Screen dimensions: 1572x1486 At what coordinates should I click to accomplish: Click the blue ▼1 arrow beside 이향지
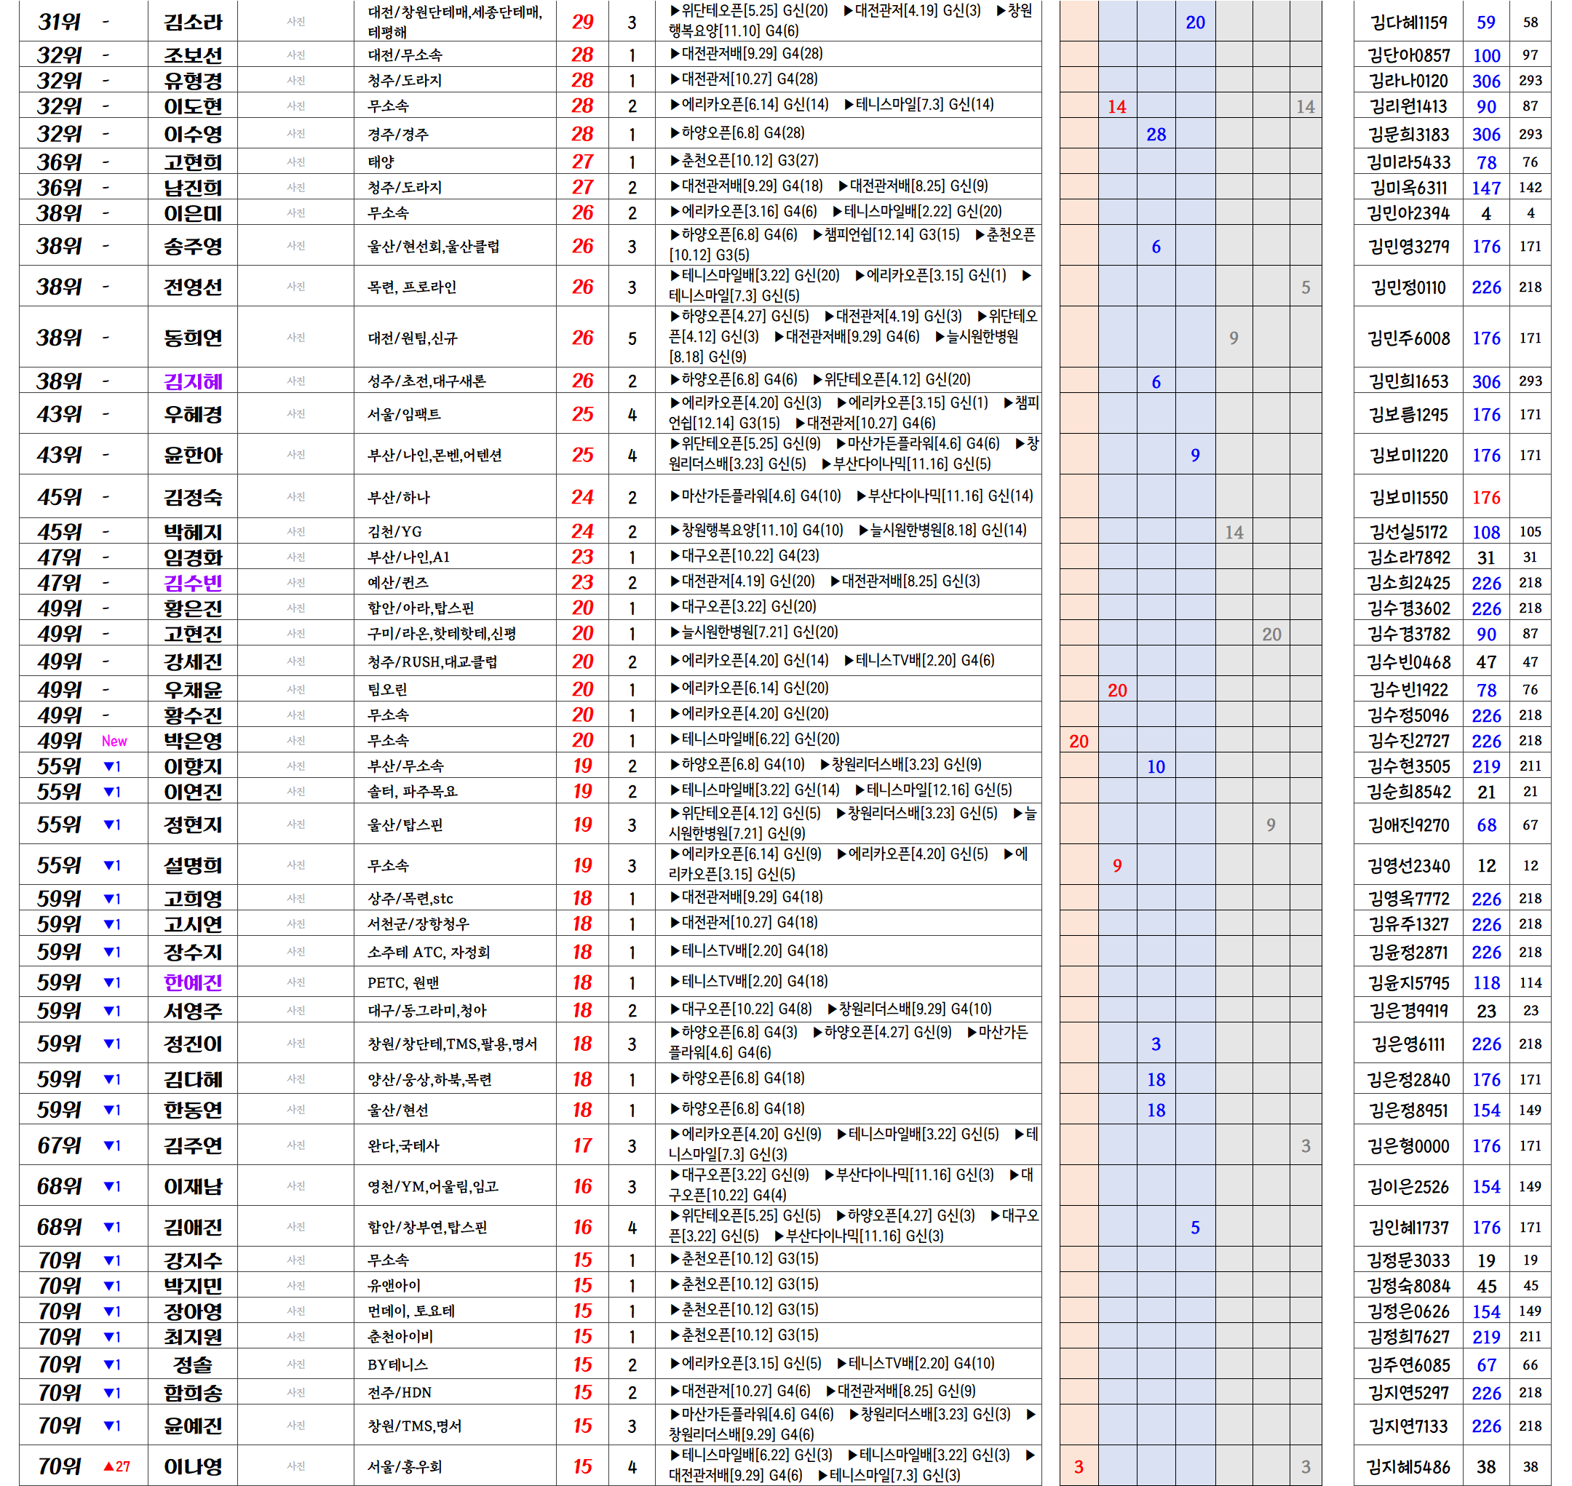pyautogui.click(x=112, y=766)
